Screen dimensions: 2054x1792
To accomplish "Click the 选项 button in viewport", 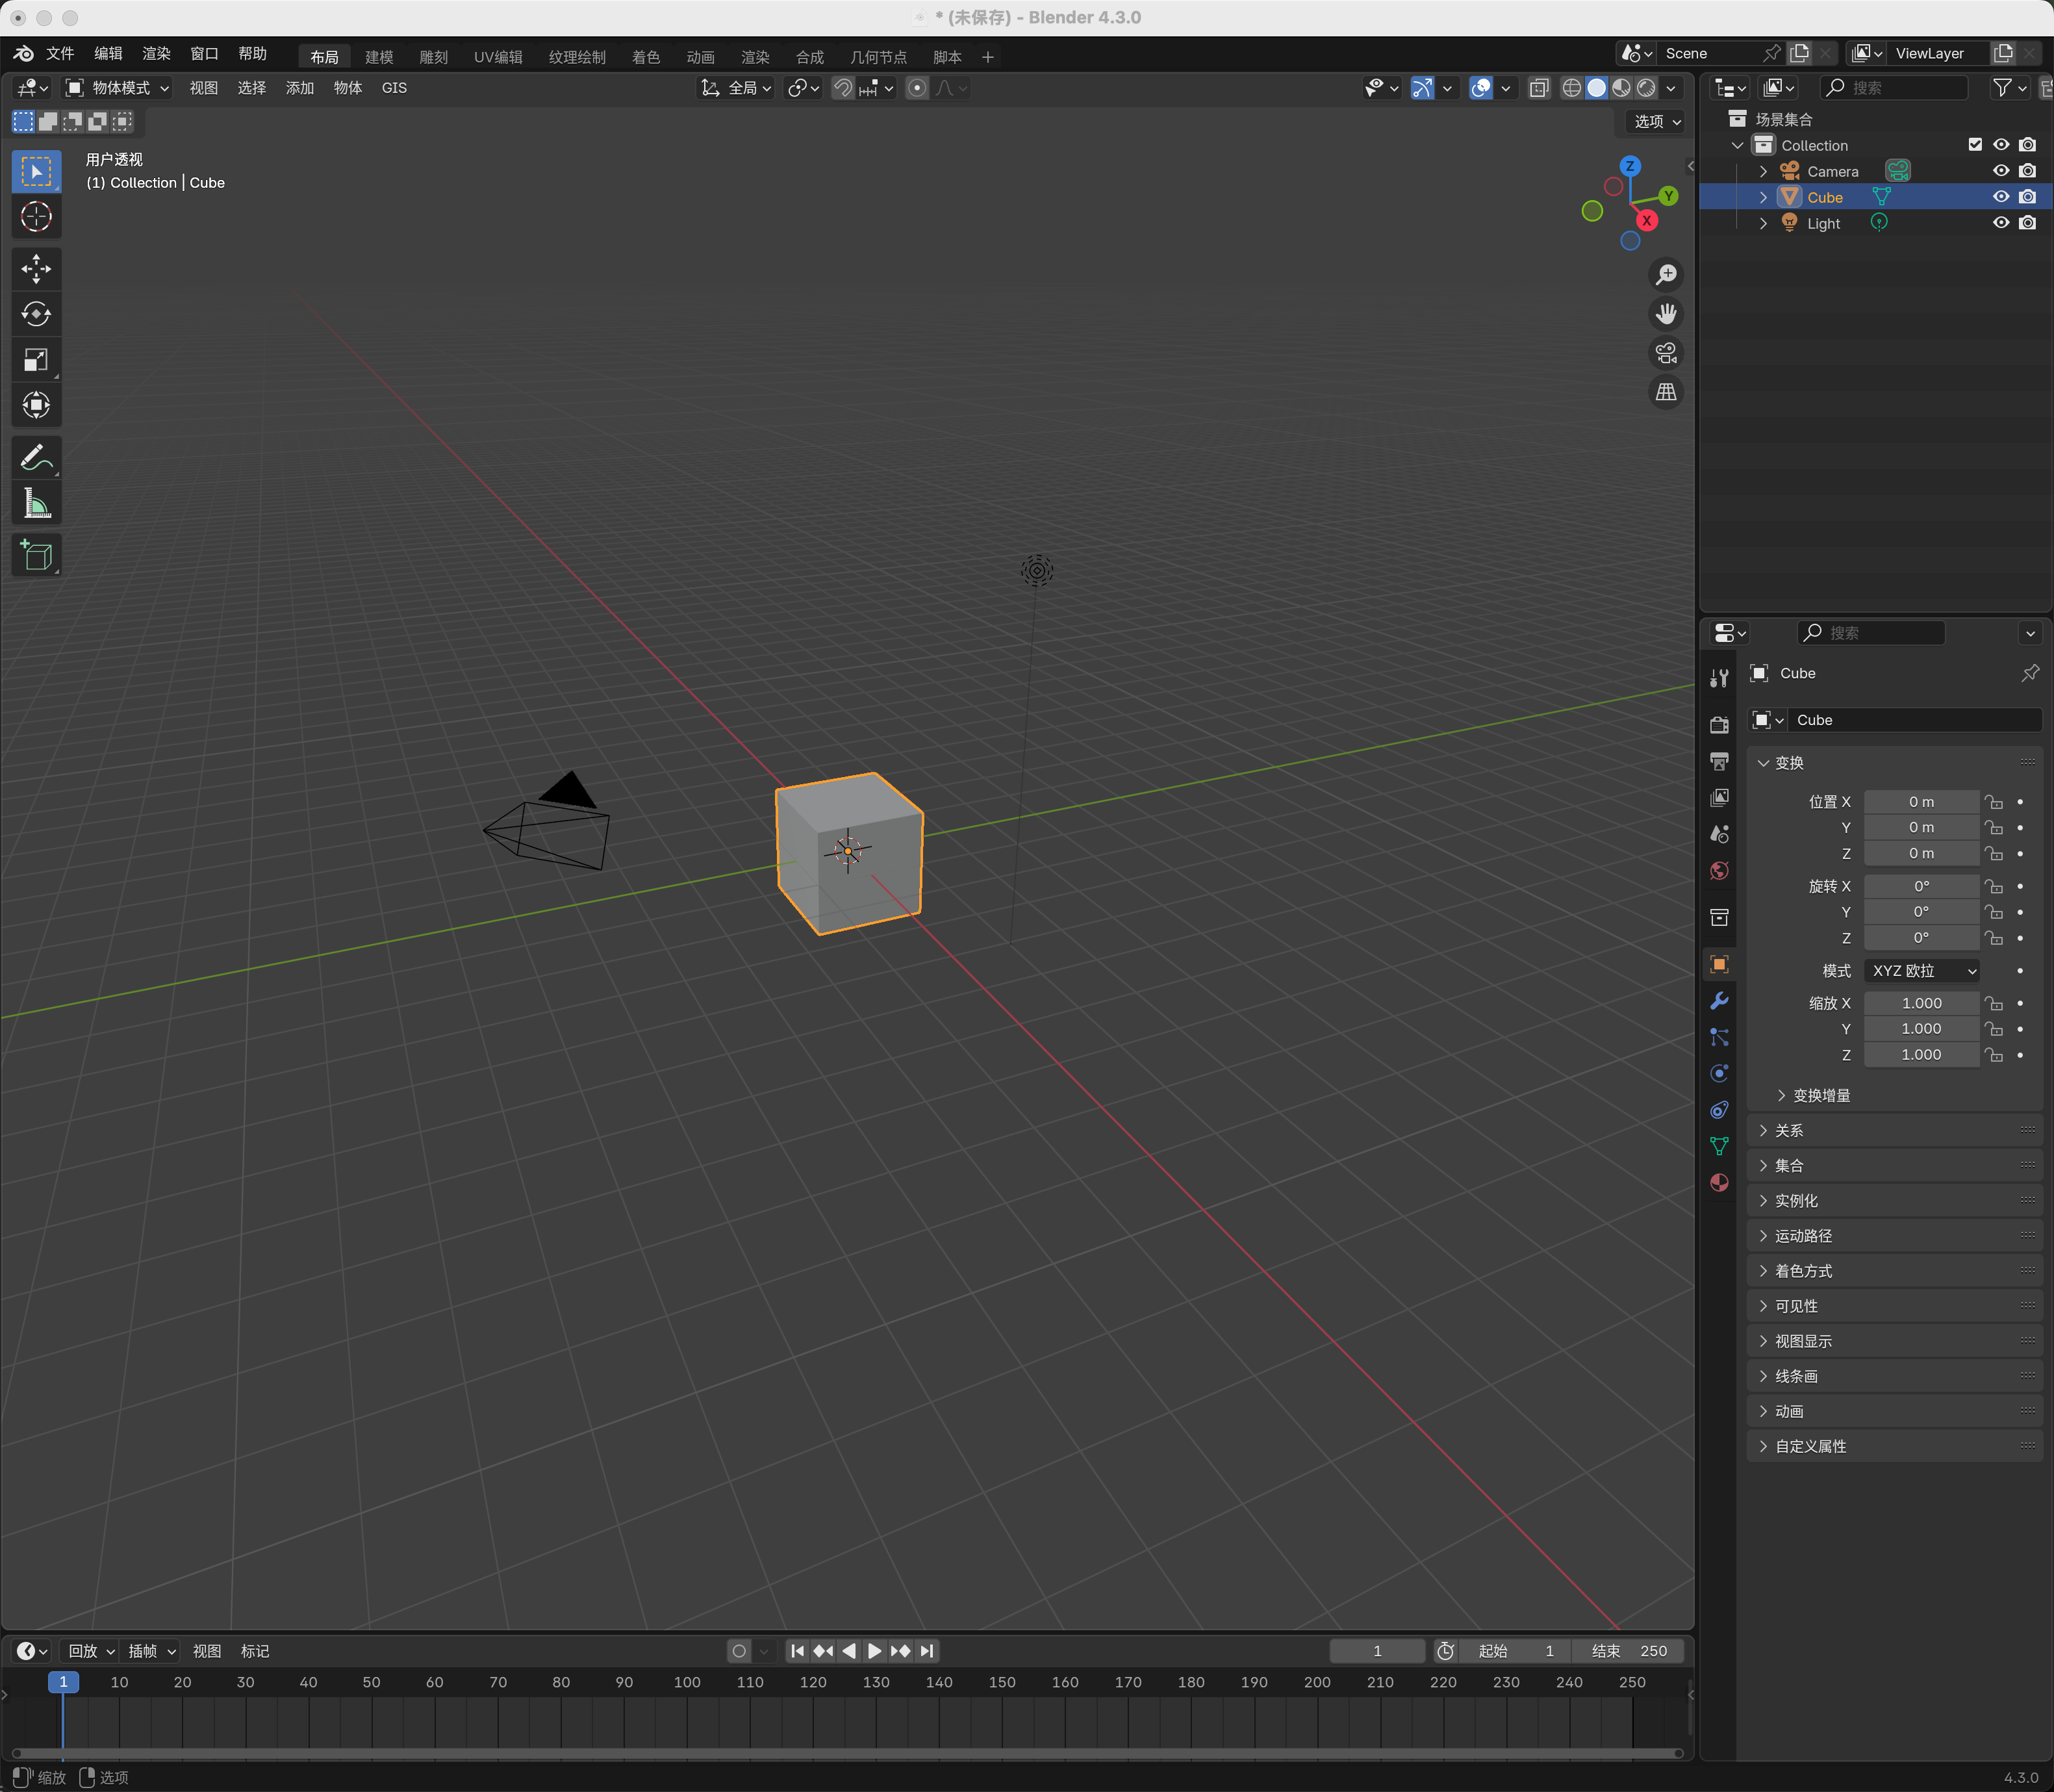I will pyautogui.click(x=1656, y=121).
